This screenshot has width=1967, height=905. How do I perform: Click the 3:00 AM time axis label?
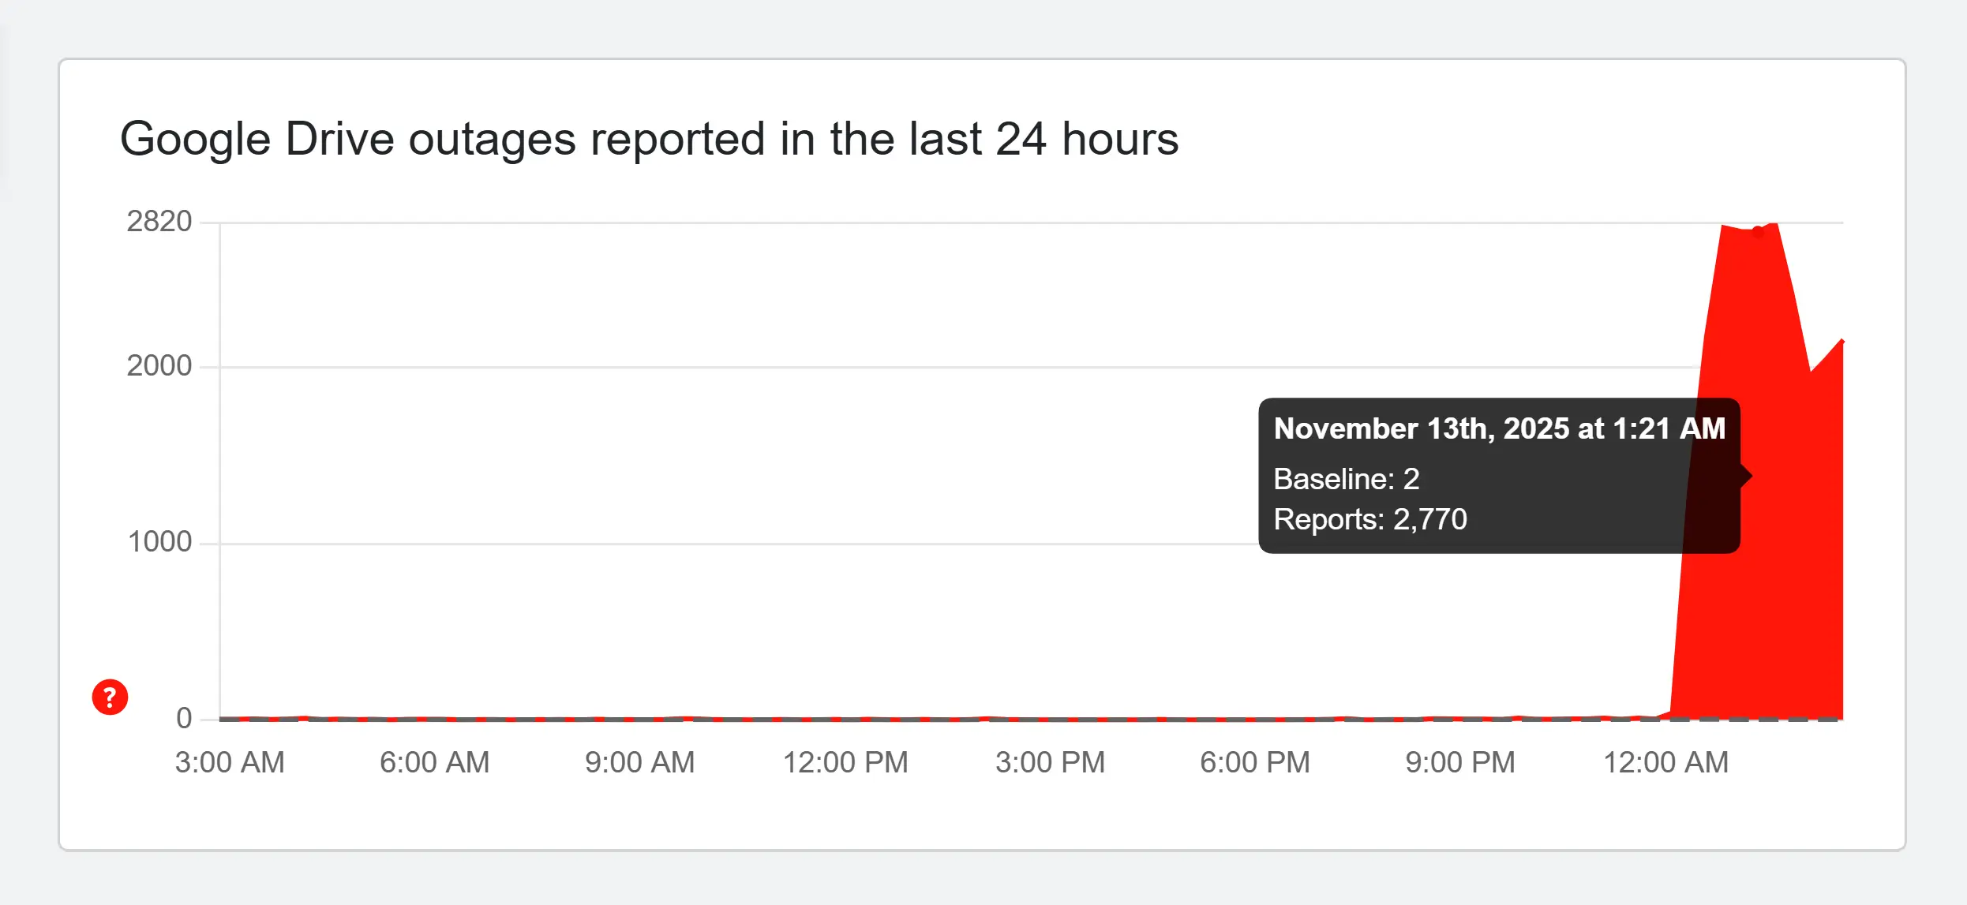coord(230,763)
